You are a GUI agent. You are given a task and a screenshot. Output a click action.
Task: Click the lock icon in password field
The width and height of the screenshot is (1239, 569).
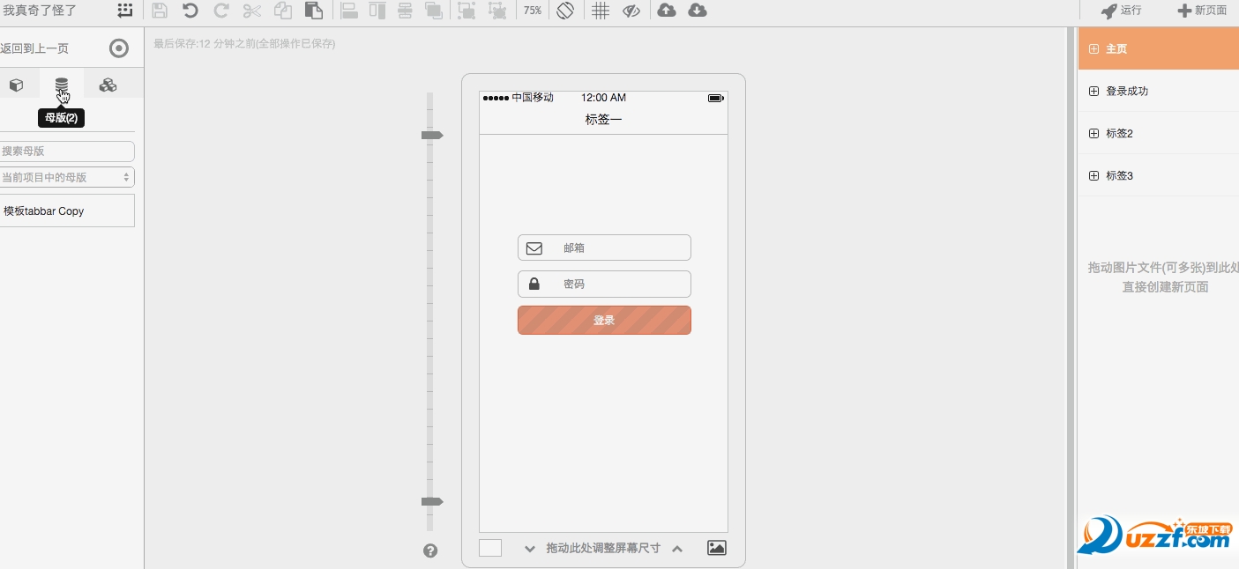[534, 284]
